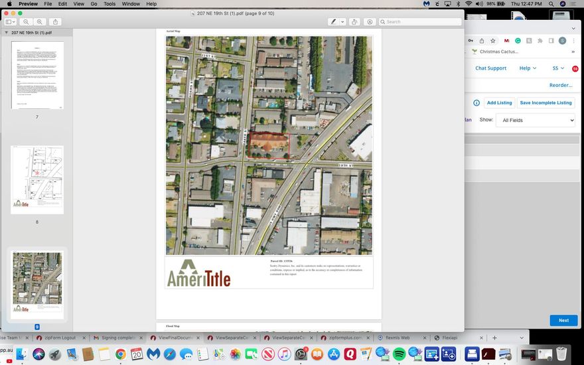Expand the Help menu in flexmls
Viewport: 584px width, 365px height.
(528, 68)
